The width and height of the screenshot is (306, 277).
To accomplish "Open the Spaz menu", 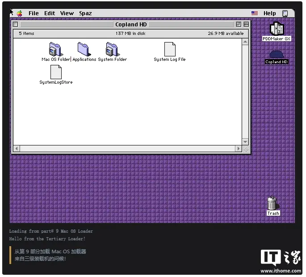I will tap(85, 13).
